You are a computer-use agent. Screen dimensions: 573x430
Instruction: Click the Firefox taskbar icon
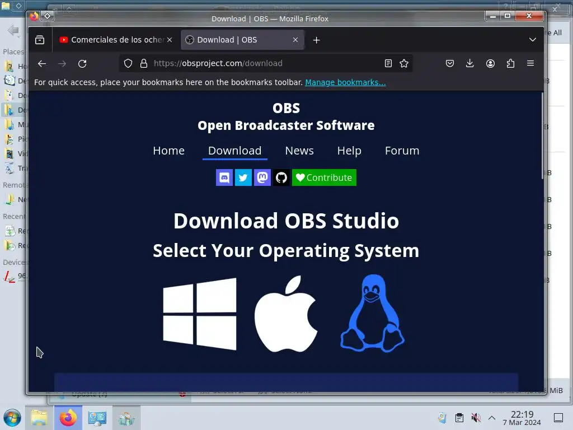click(x=68, y=418)
